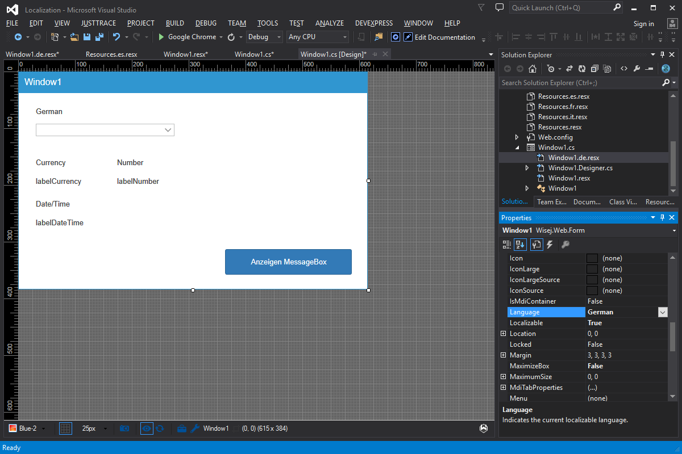Click the Save All icon
682x454 pixels.
(99, 37)
